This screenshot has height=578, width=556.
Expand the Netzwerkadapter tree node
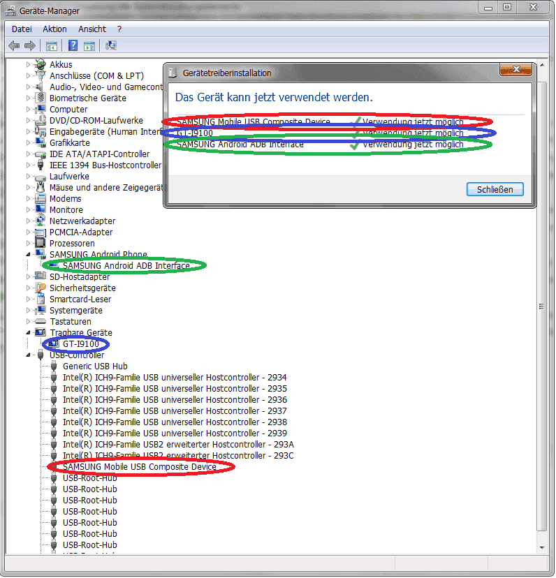(x=28, y=221)
